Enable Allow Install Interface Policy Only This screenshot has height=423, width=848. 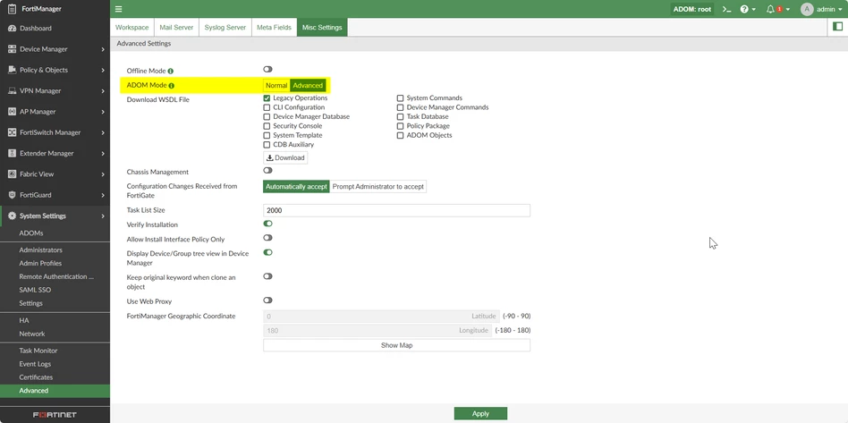(267, 238)
